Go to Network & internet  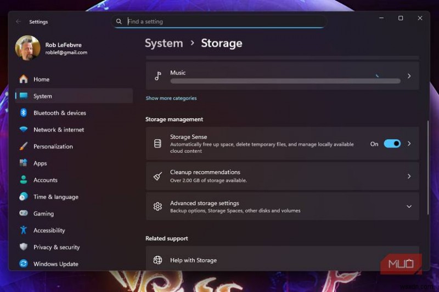point(74,129)
